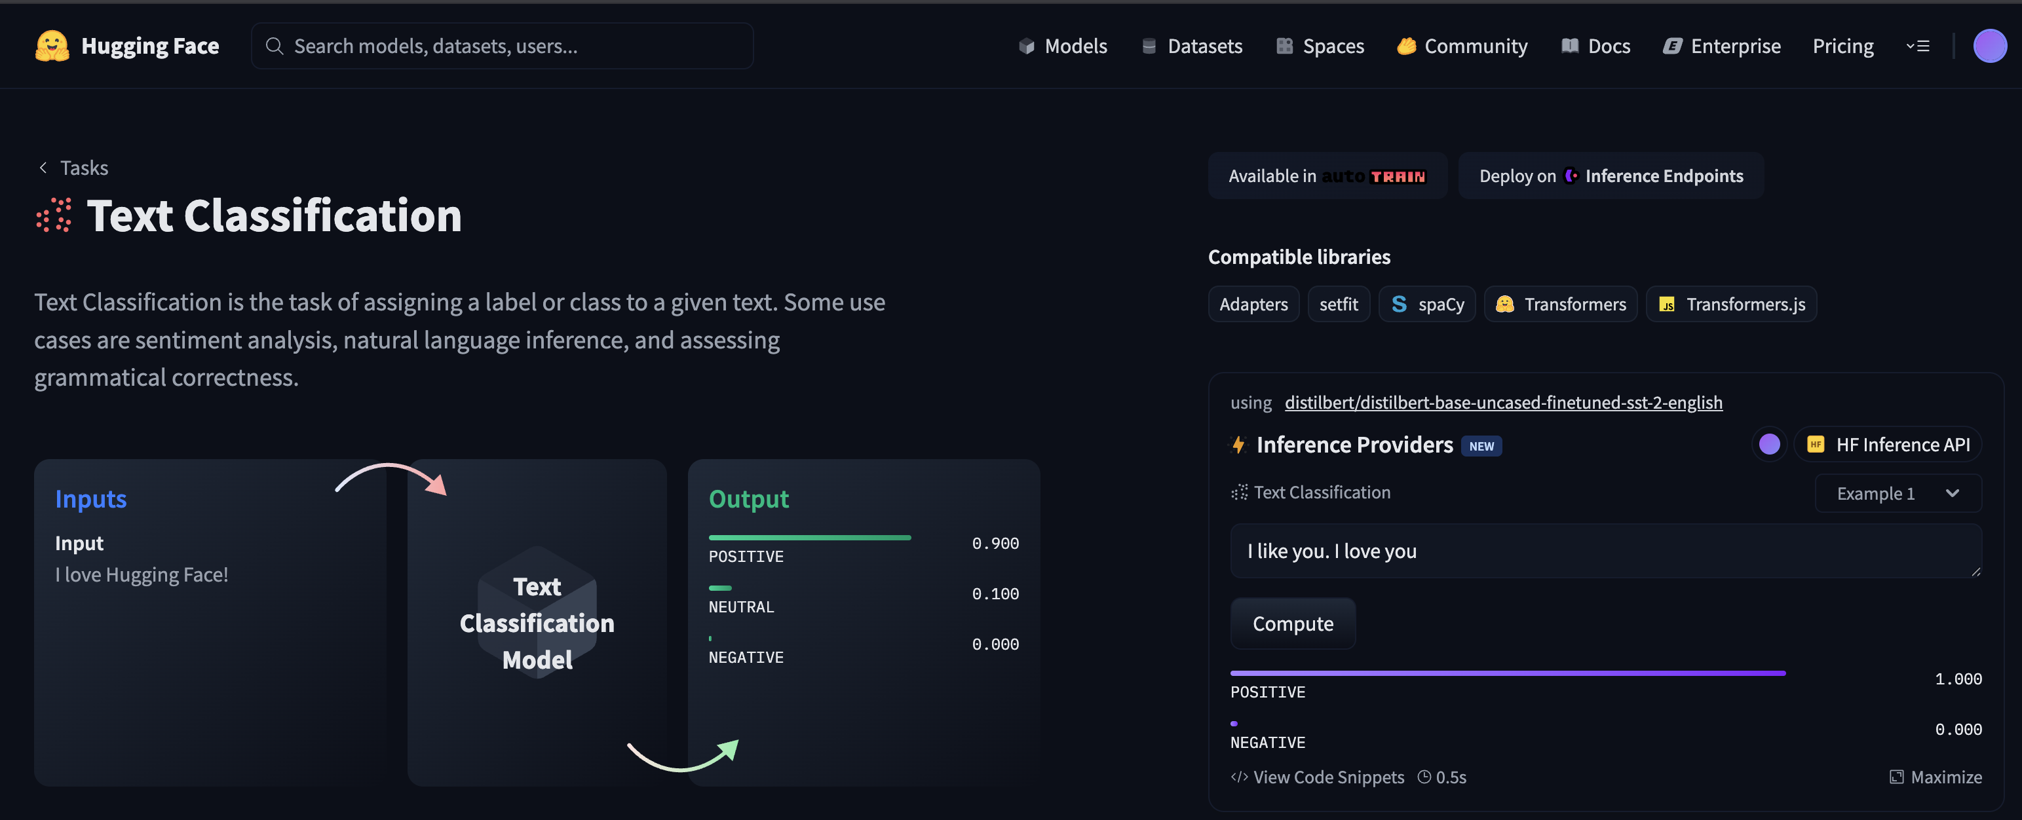Click the purple provider circle icon

tap(1769, 444)
